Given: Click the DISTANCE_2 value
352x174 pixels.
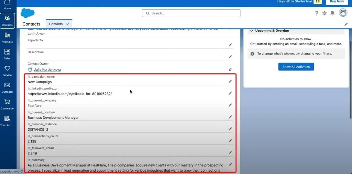Looking at the screenshot, I should (x=38, y=130).
